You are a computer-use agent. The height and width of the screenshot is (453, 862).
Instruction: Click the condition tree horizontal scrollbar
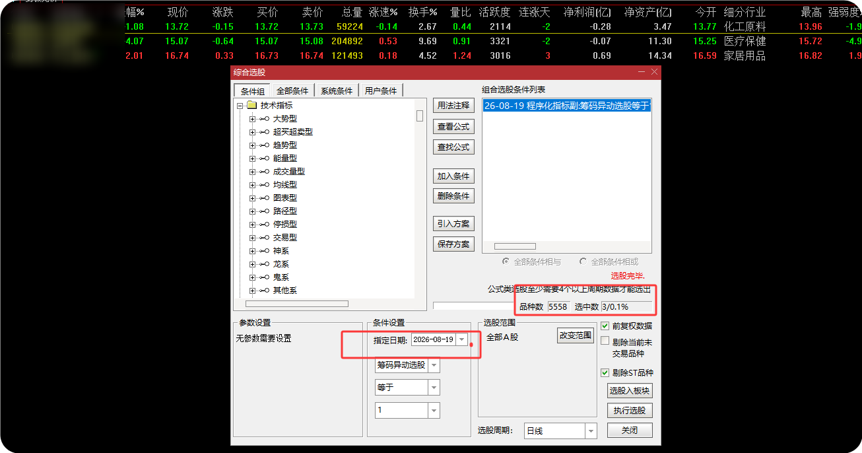click(296, 304)
